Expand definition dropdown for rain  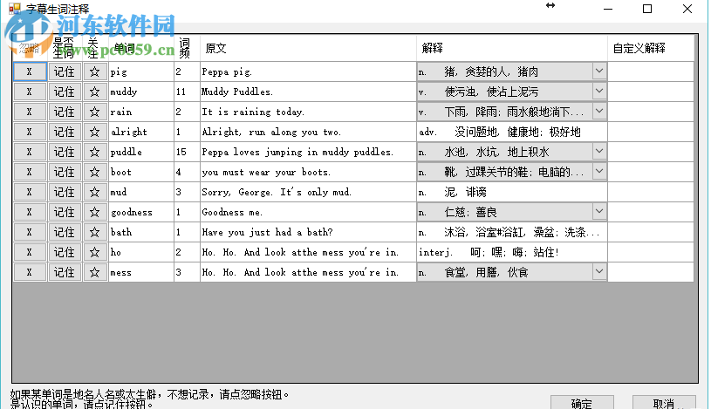(599, 111)
